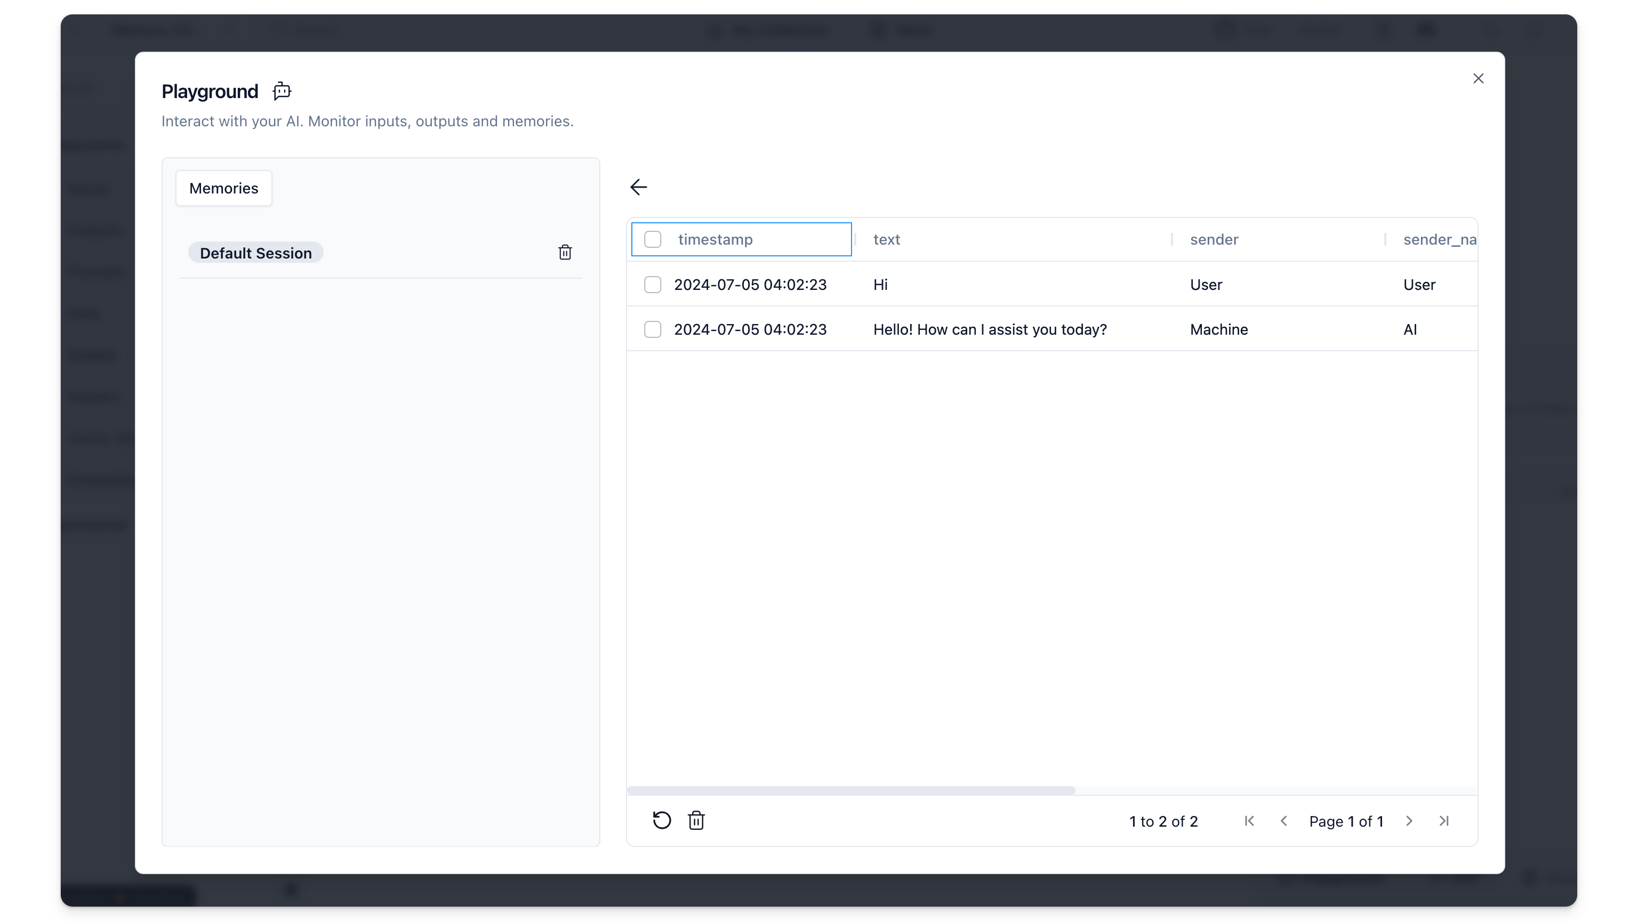Jump to the last page arrow

point(1444,821)
